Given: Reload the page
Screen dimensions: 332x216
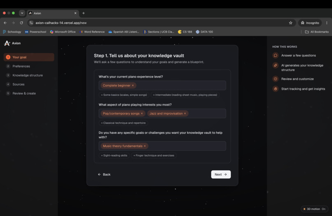Looking at the screenshot, I should [21, 23].
